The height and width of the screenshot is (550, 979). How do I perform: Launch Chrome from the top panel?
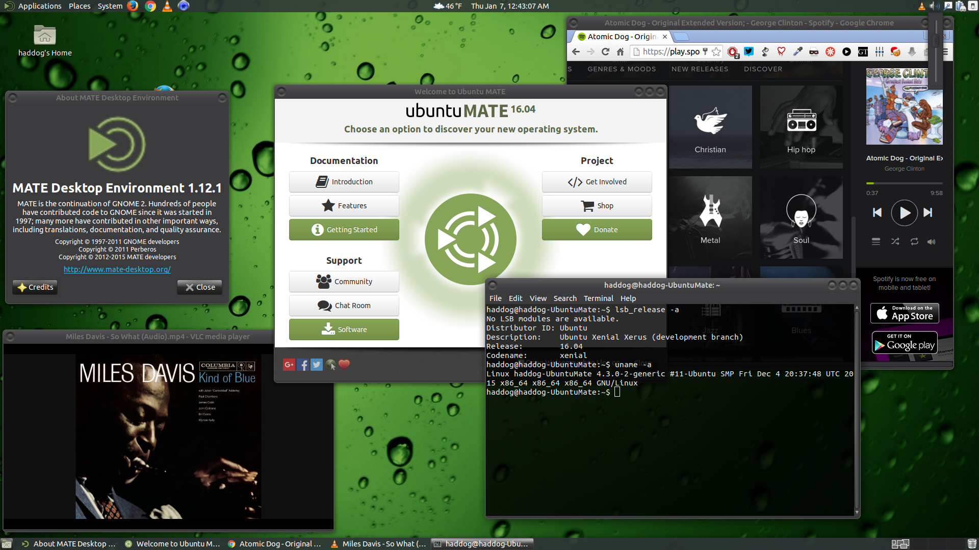[150, 6]
